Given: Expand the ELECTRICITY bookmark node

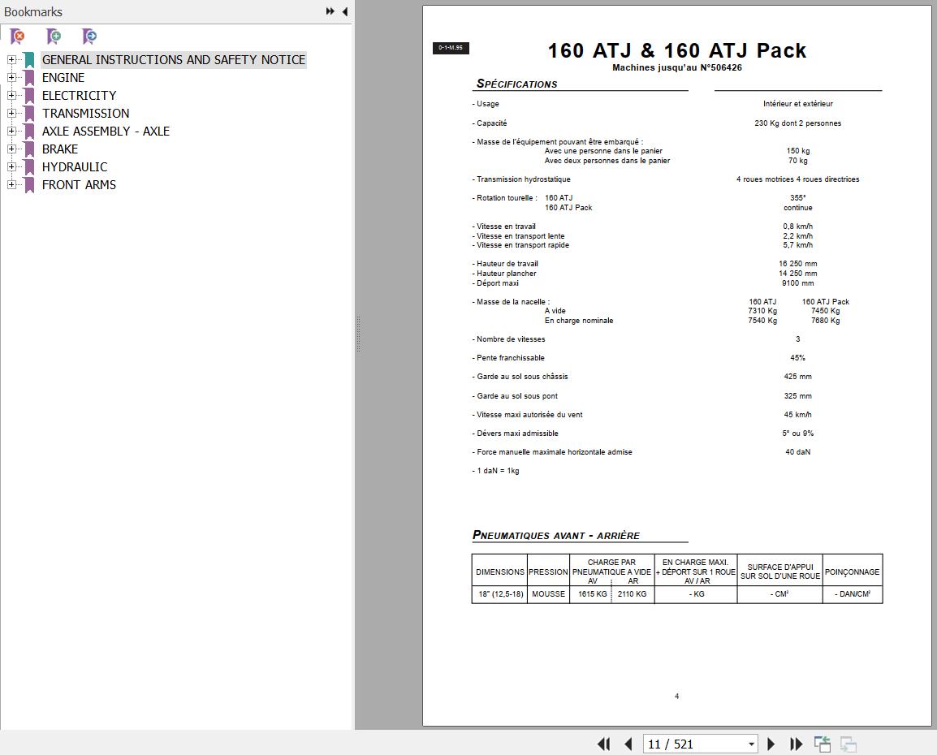Looking at the screenshot, I should click(11, 96).
